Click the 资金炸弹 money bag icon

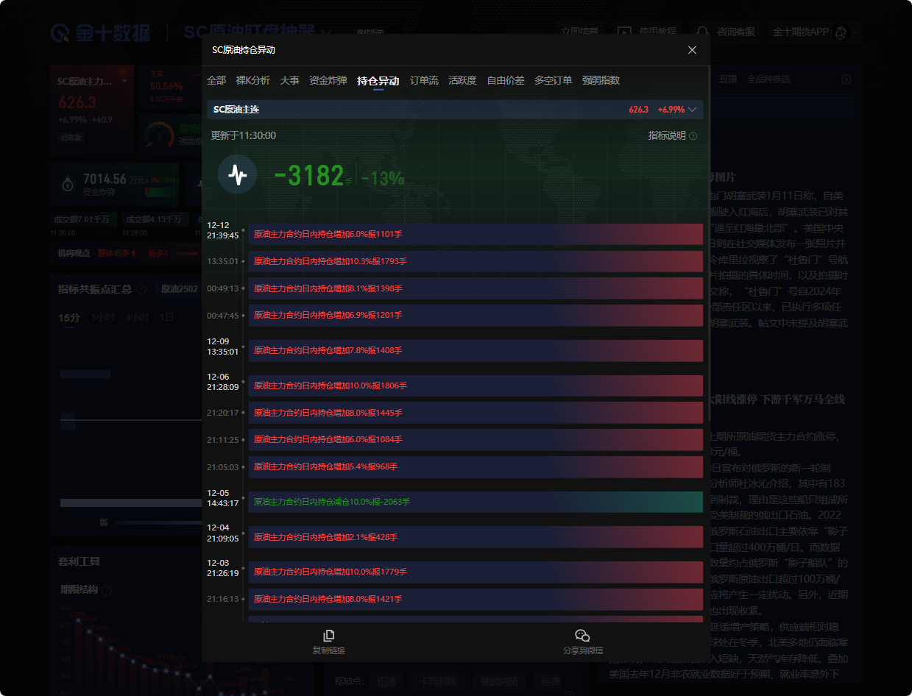(x=68, y=183)
